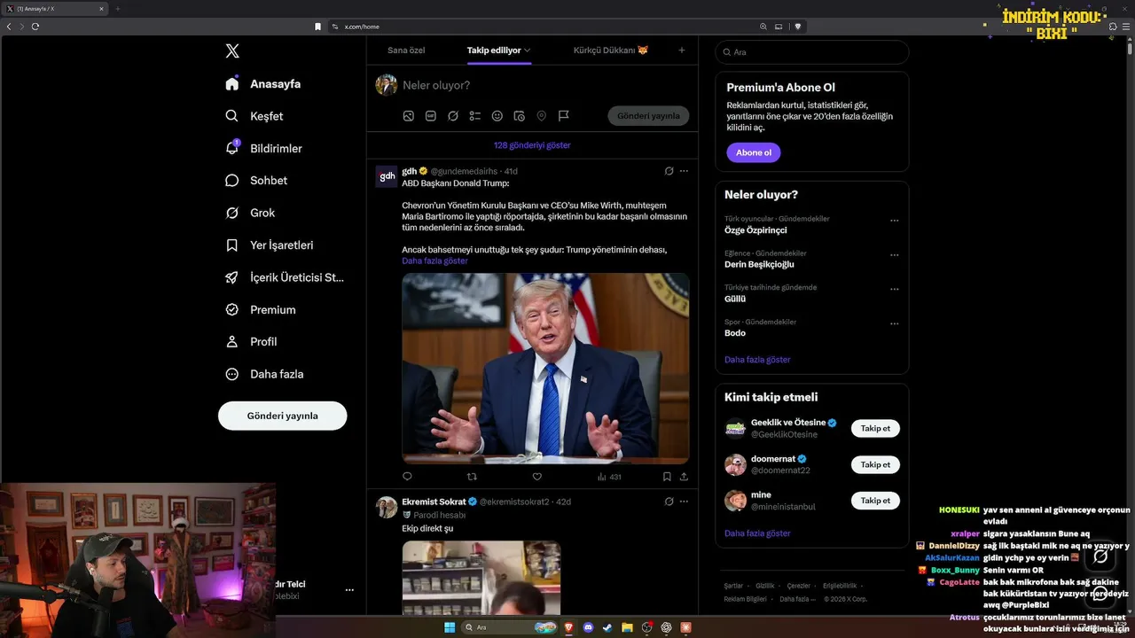Show the 128 new posts

[x=532, y=145]
